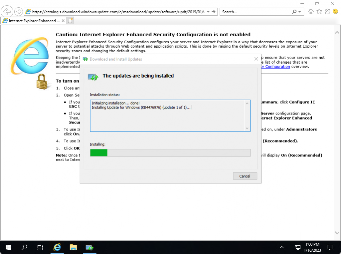The height and width of the screenshot is (254, 341).
Task: Open the Home page icon
Action: (x=311, y=12)
